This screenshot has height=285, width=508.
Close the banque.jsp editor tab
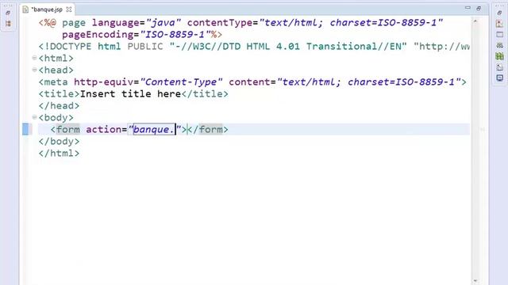69,9
